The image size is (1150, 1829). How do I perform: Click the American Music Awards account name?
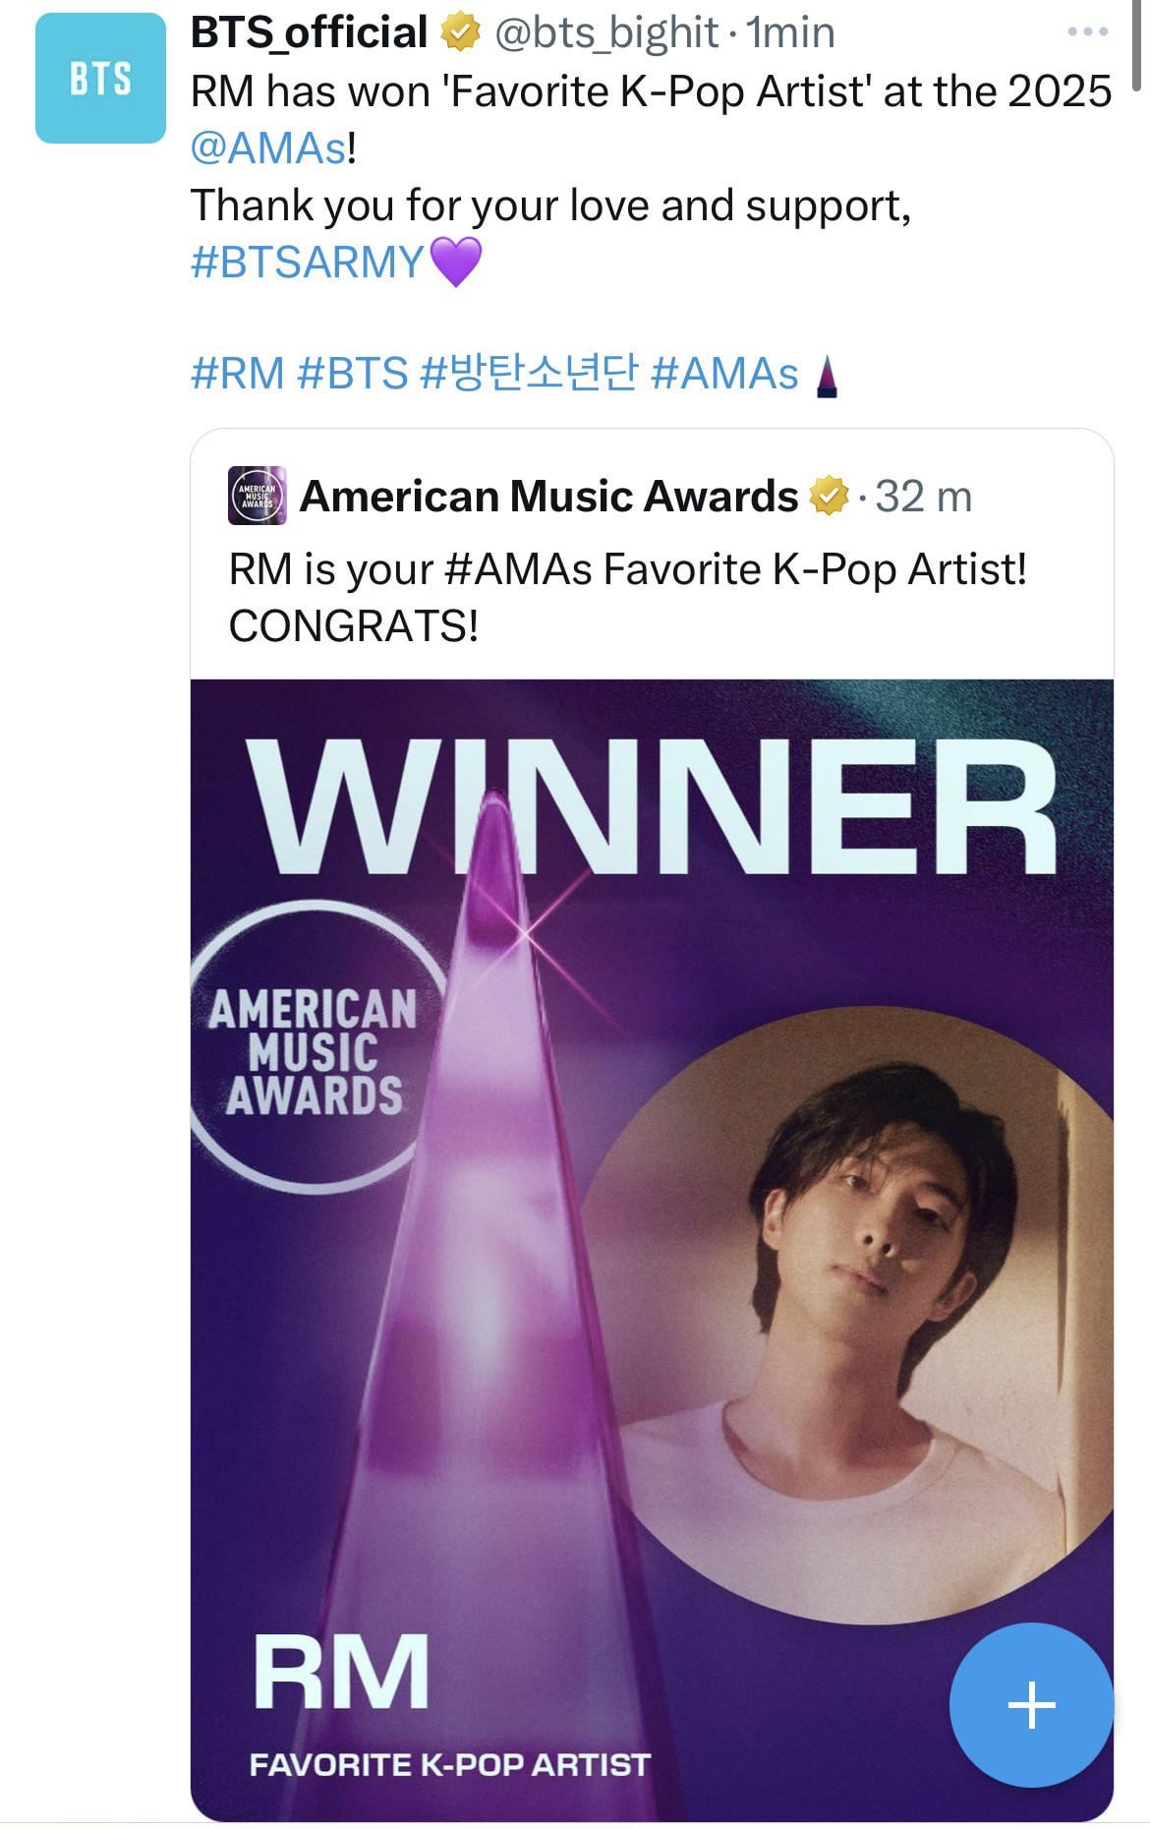(548, 497)
